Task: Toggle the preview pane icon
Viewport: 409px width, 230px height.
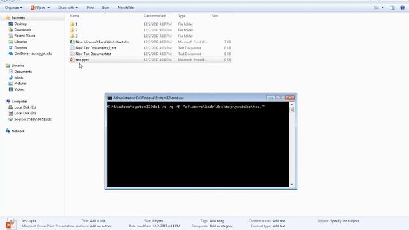Action: pyautogui.click(x=392, y=8)
